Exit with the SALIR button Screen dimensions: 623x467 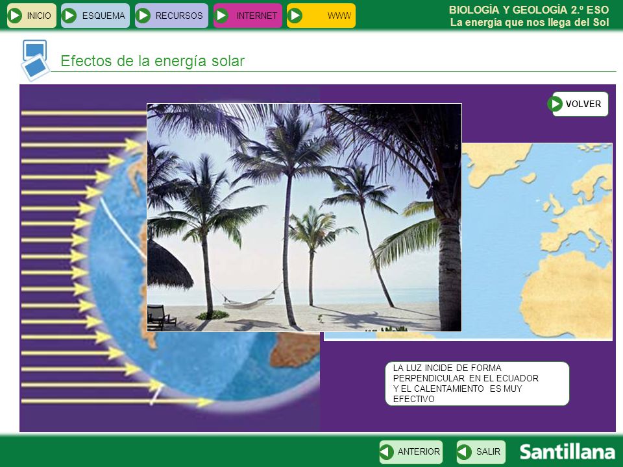pos(481,451)
